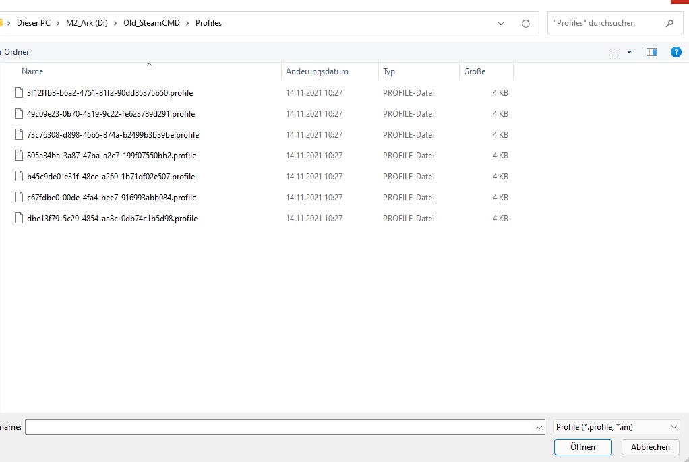Click file icon of 805a34ba profile

18,155
